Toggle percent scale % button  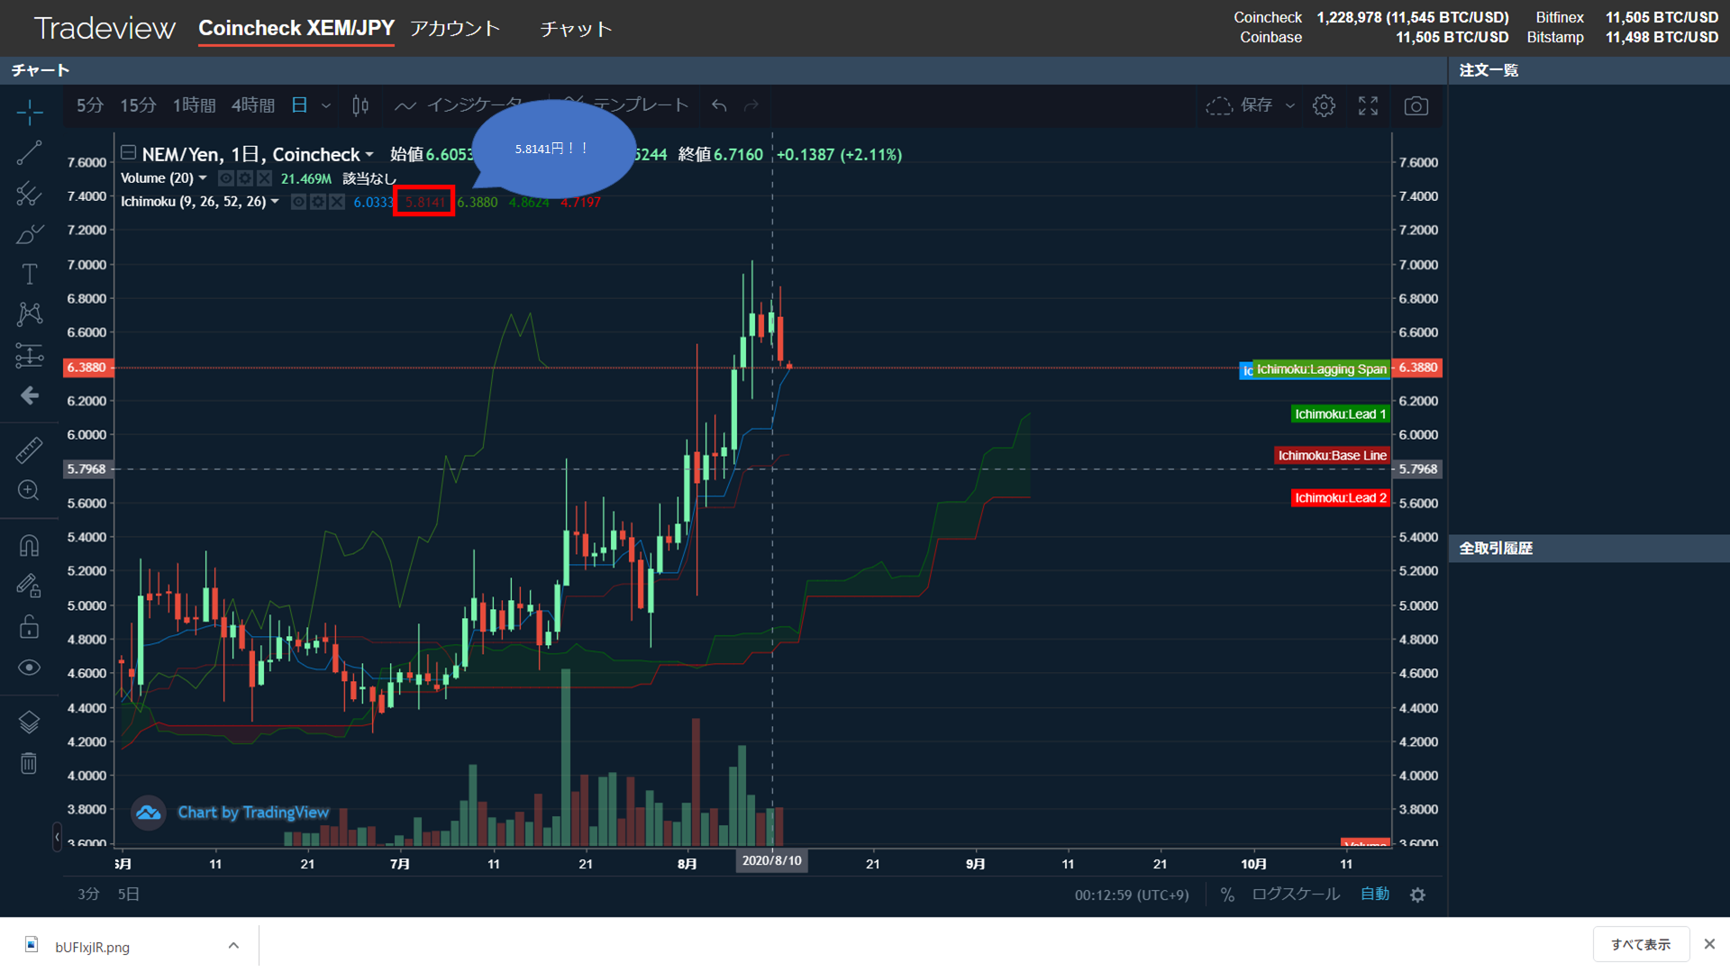pos(1227,895)
